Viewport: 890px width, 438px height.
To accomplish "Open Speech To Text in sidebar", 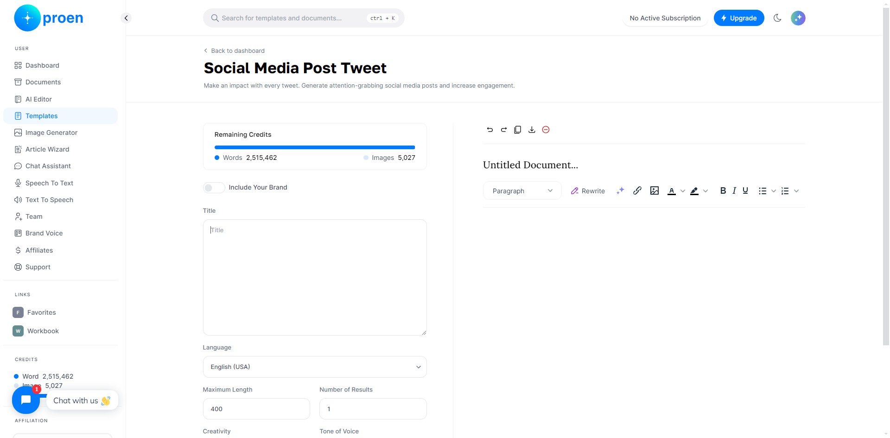I will [61, 183].
